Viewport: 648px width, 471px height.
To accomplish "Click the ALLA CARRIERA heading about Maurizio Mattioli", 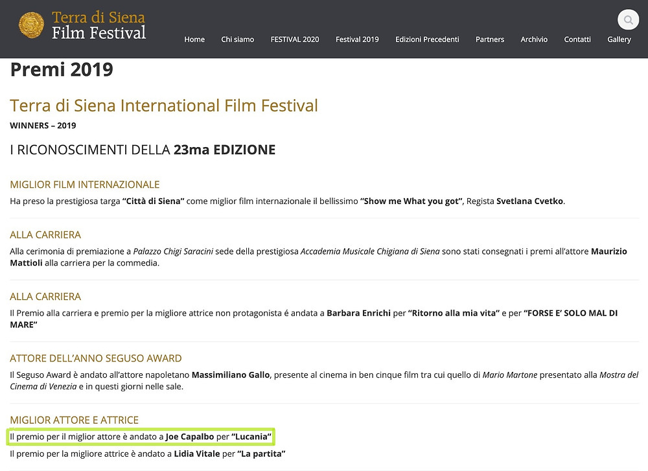I will tap(45, 235).
